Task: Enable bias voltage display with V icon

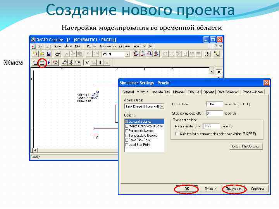Action: click(87, 63)
